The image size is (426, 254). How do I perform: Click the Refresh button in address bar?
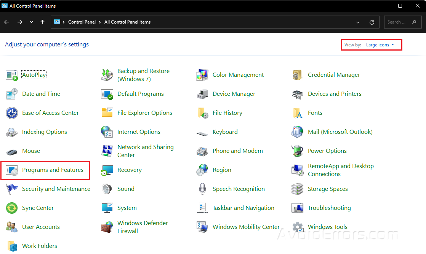coord(372,22)
